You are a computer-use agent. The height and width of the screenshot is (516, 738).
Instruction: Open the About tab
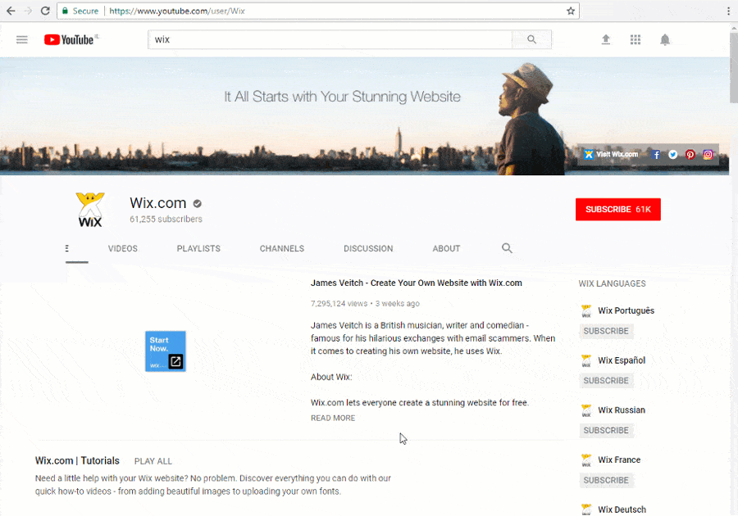click(x=446, y=249)
